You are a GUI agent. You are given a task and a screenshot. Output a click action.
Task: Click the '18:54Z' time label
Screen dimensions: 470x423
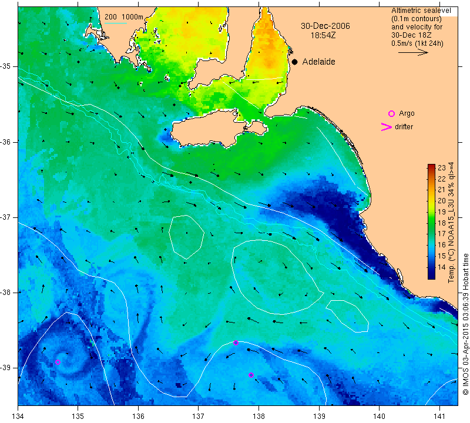[x=323, y=35]
